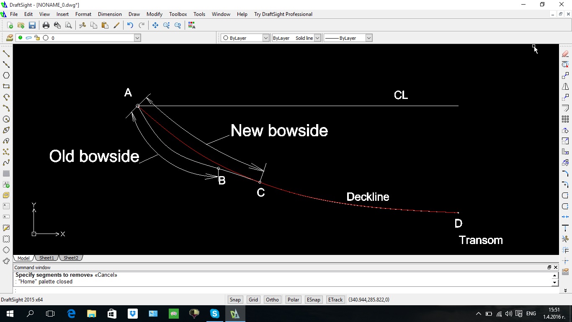This screenshot has height=322, width=572.
Task: Select the Delete eraser tool
Action: (565, 54)
